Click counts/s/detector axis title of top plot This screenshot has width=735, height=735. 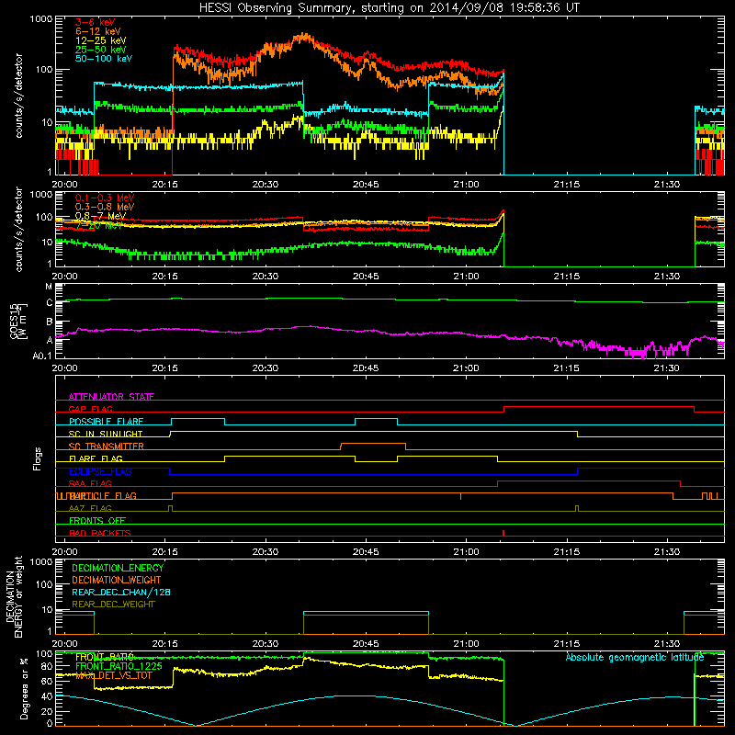point(18,96)
